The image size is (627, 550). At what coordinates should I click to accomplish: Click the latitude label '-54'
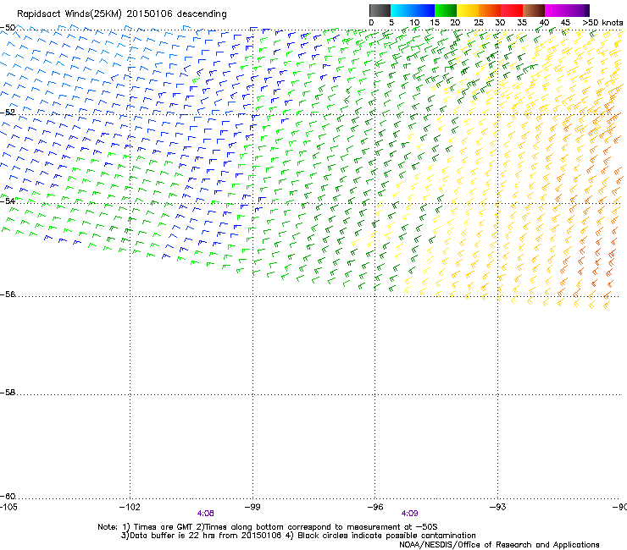click(8, 201)
